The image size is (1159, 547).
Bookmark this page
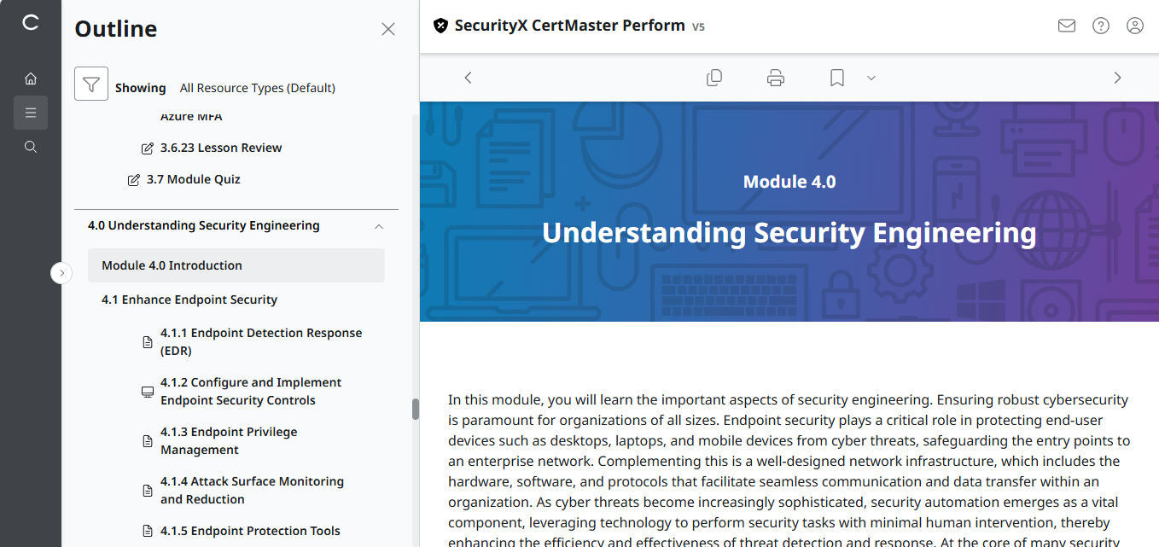coord(836,77)
